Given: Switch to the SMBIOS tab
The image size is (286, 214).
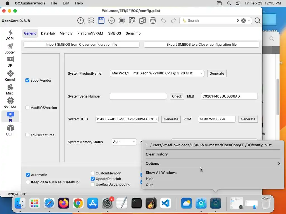Looking at the screenshot, I should point(115,33).
